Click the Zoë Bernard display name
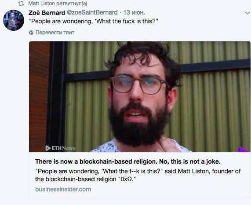Screen dimensions: 251x205 point(47,13)
